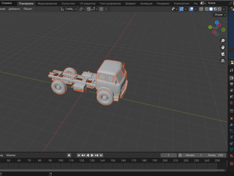Jump to the first frame
This screenshot has height=176, width=234.
[78, 155]
